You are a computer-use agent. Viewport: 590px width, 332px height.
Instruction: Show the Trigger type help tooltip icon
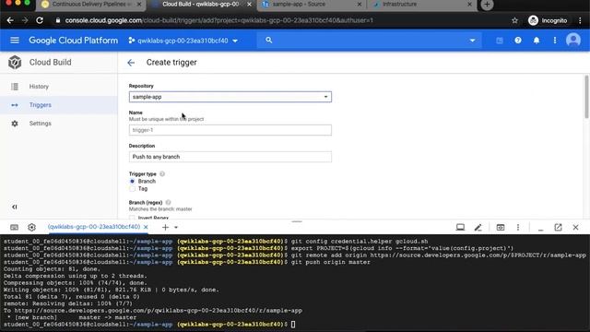tap(162, 174)
